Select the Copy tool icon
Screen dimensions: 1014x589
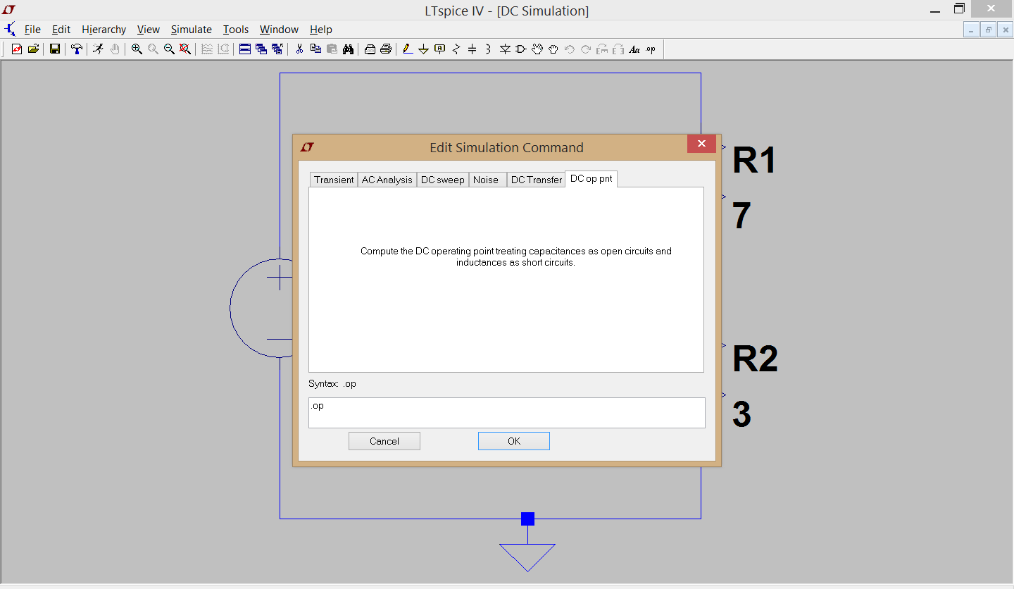point(315,49)
